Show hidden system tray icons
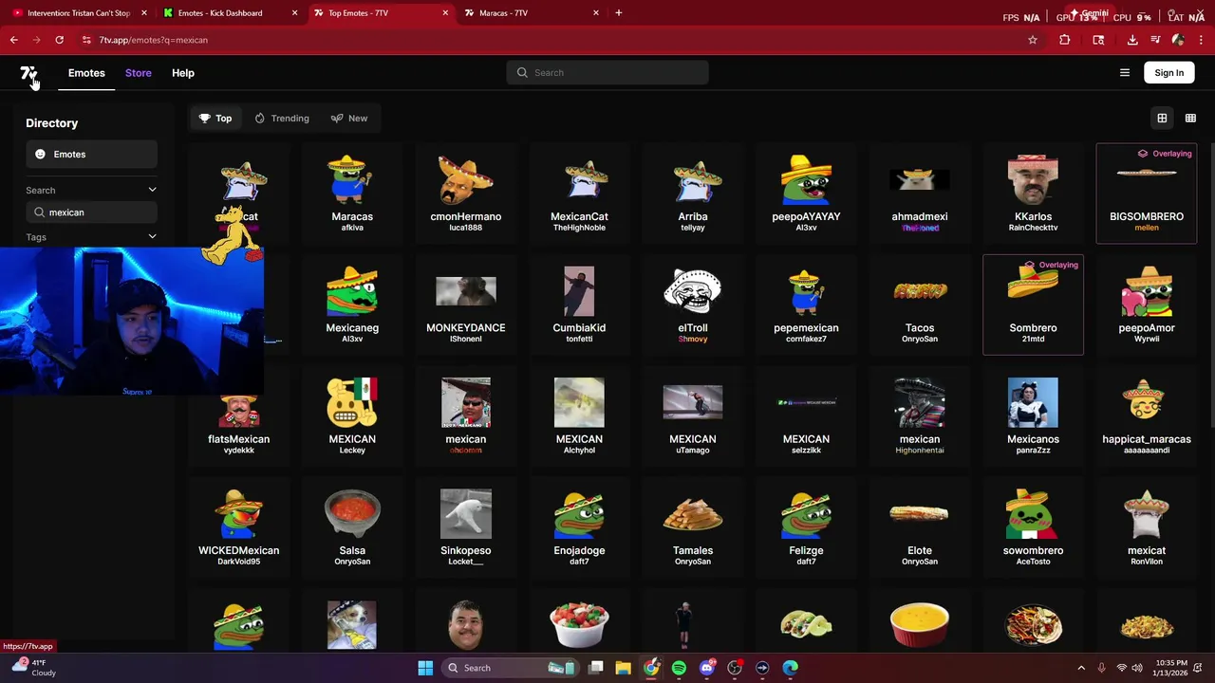1215x683 pixels. pyautogui.click(x=1081, y=668)
